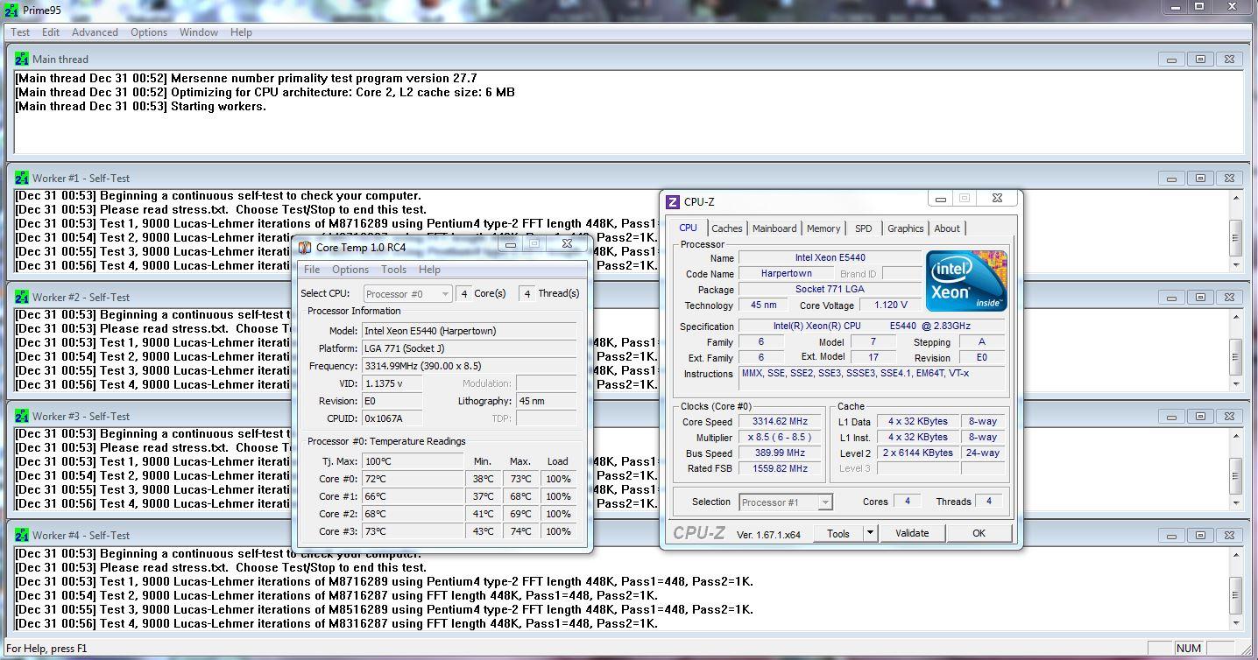This screenshot has width=1258, height=660.
Task: Click the Main thread window icon
Action: 22,60
